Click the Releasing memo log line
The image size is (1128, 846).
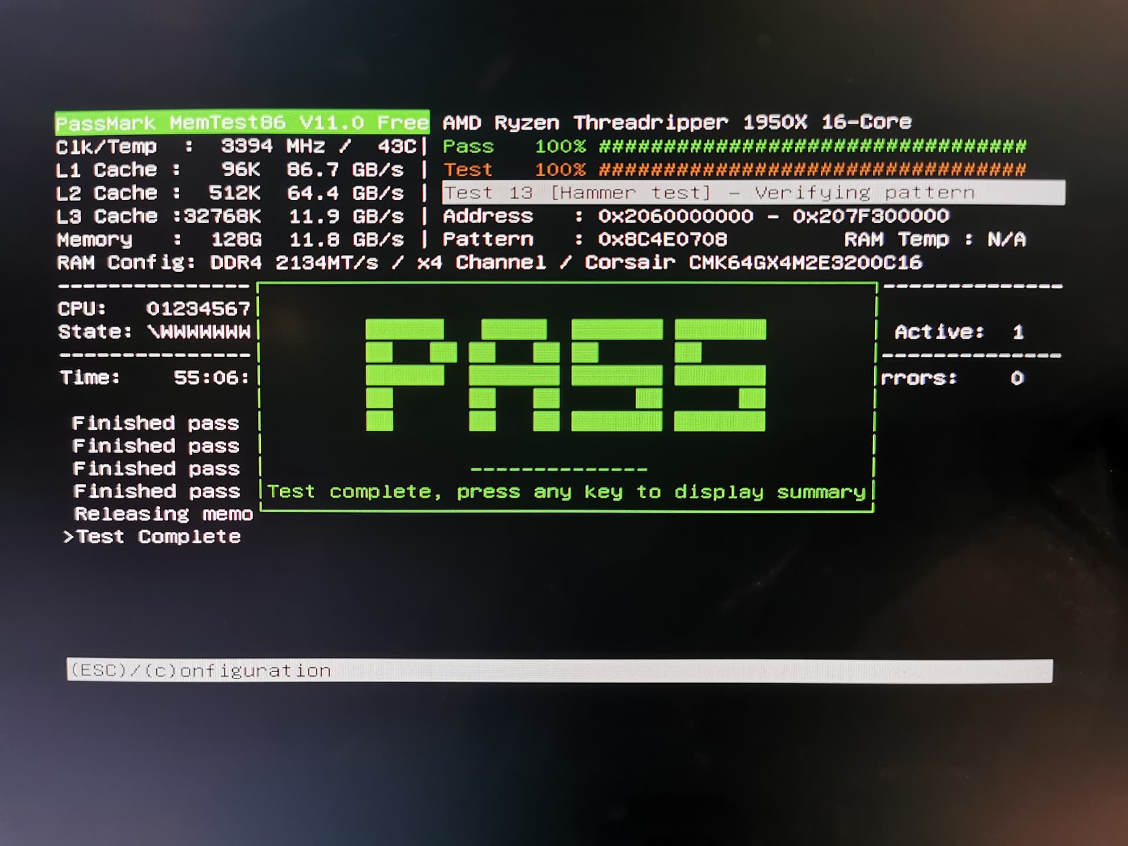point(163,514)
